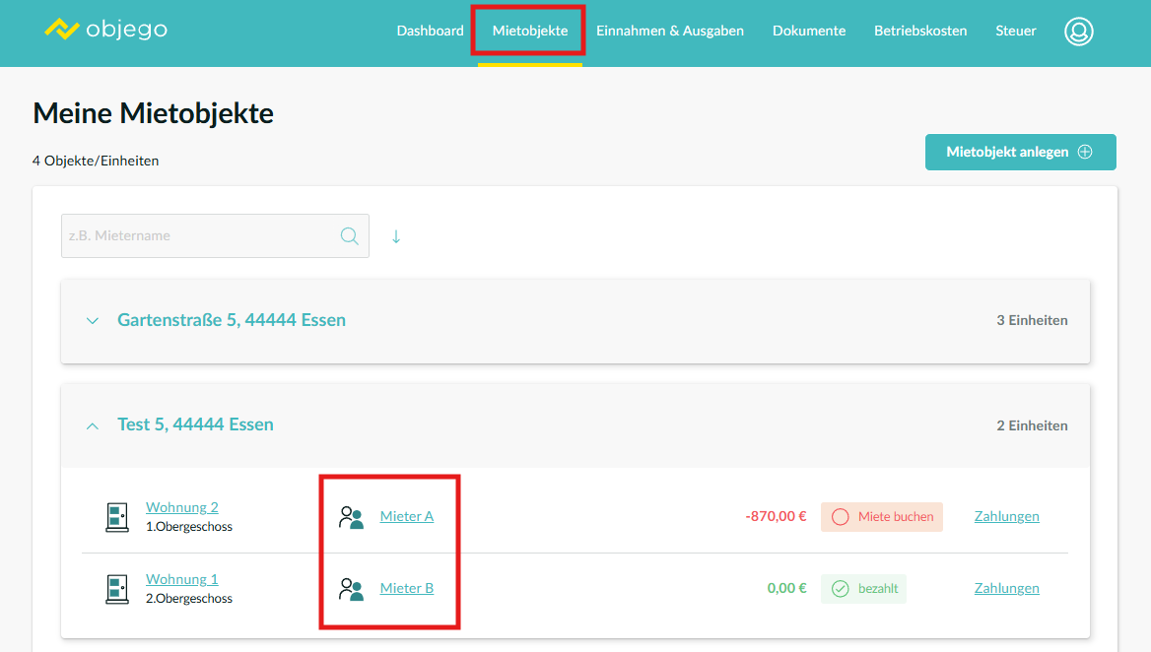The height and width of the screenshot is (652, 1151).
Task: Click the tenant icon beside Mieter A
Action: [351, 517]
